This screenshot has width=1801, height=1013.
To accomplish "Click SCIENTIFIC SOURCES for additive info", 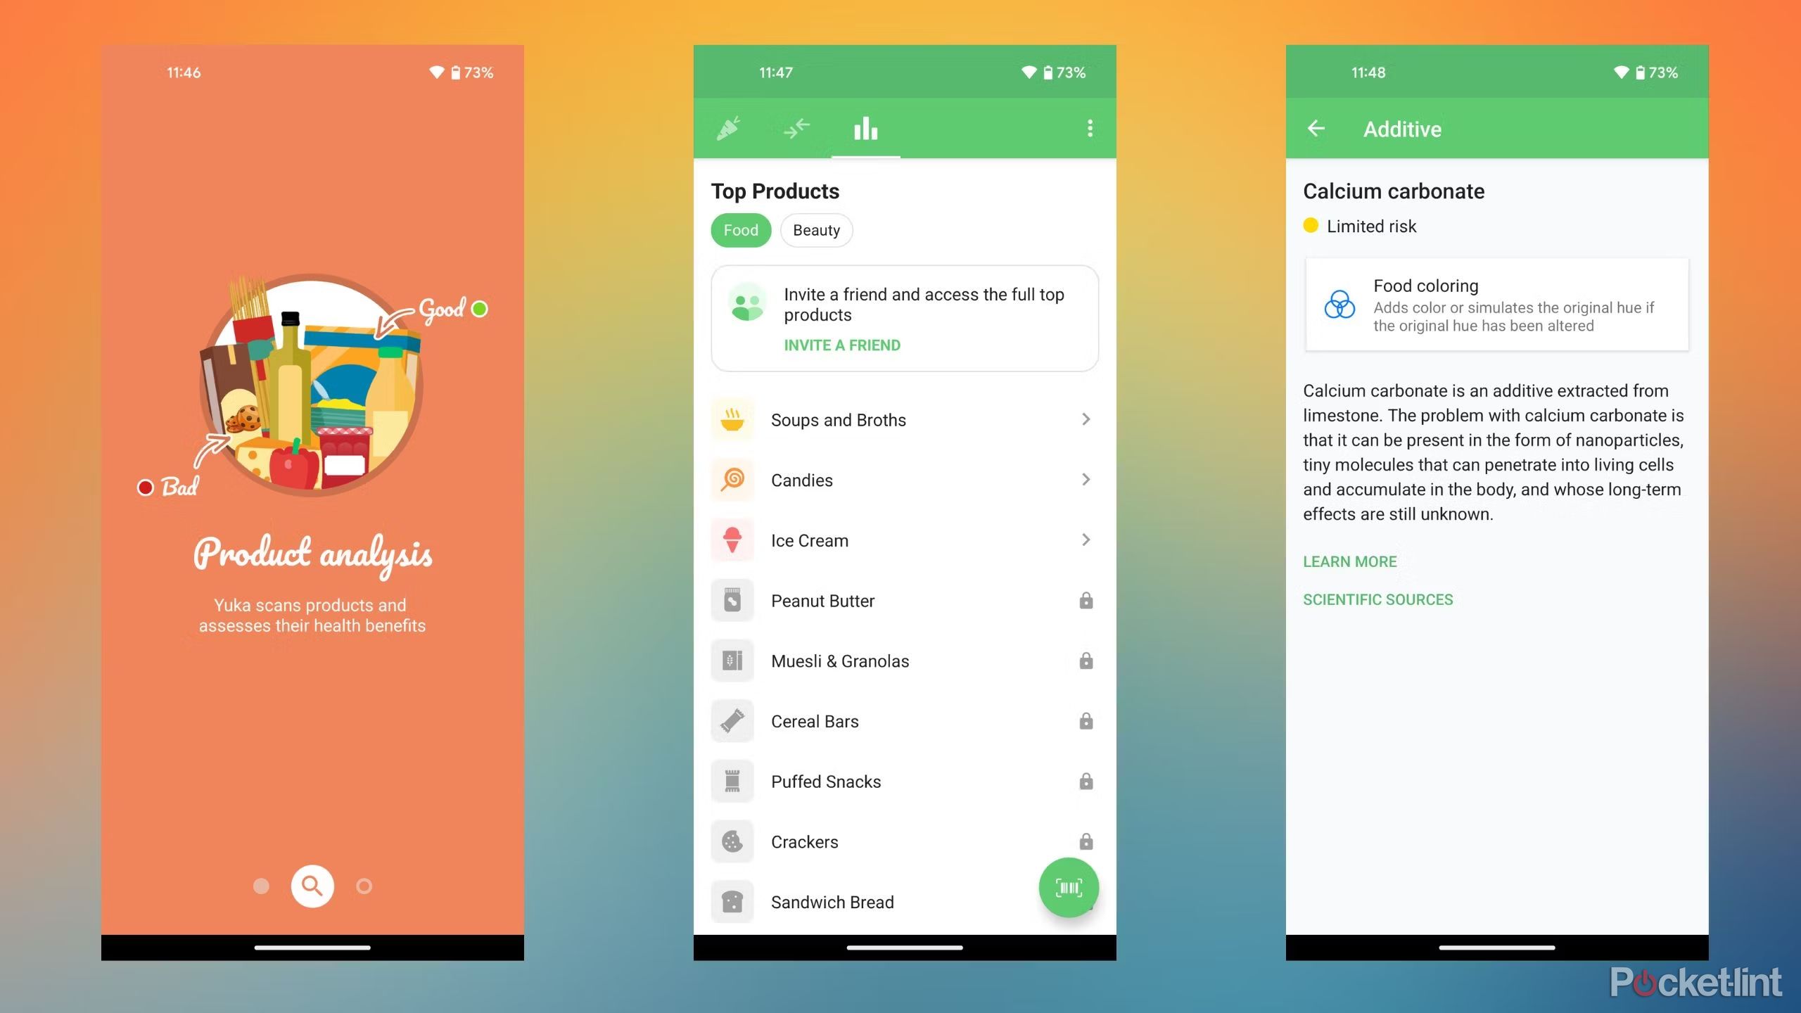I will 1377,600.
